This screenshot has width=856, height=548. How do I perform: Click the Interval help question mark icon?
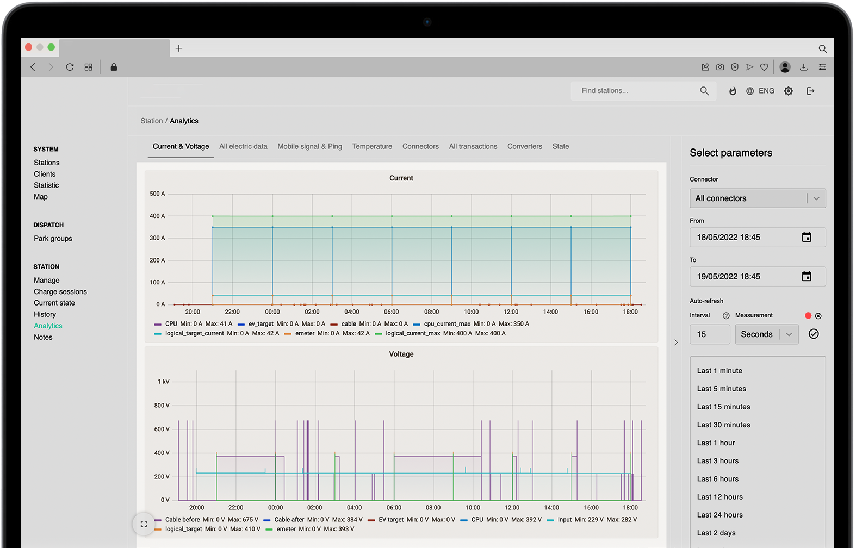726,316
